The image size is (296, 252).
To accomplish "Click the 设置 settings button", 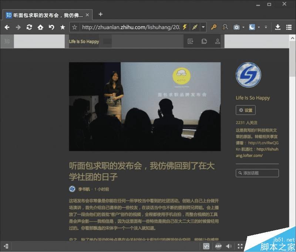I will click(246, 110).
